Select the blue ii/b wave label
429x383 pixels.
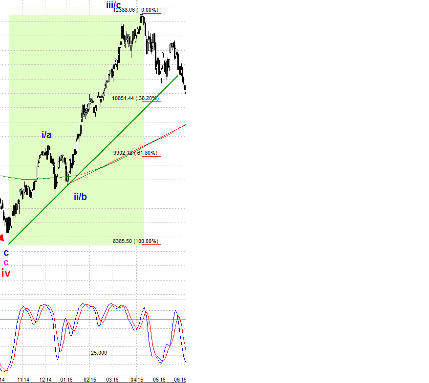(81, 197)
